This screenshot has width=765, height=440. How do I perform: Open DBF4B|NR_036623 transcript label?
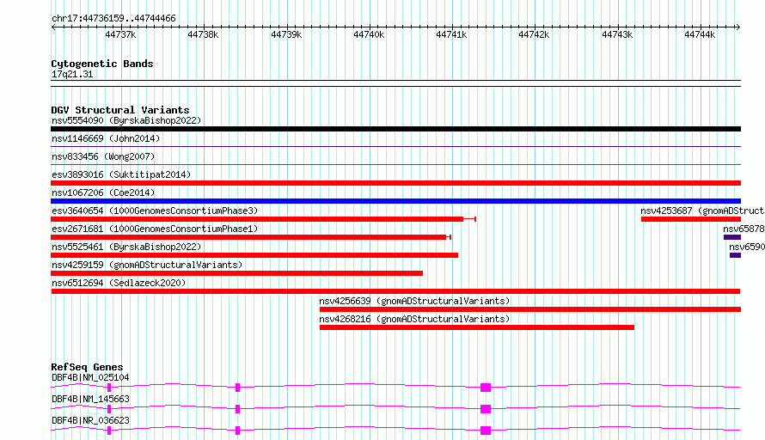click(x=90, y=420)
